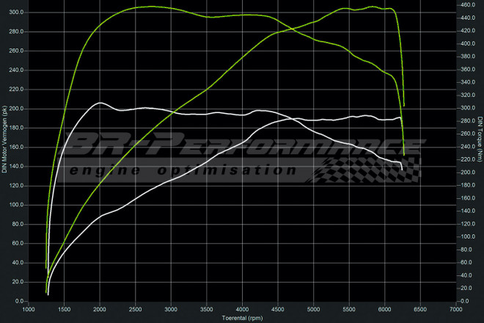Click white power curve end near 6200 rpm
This screenshot has width=484, height=323.
pyautogui.click(x=400, y=117)
